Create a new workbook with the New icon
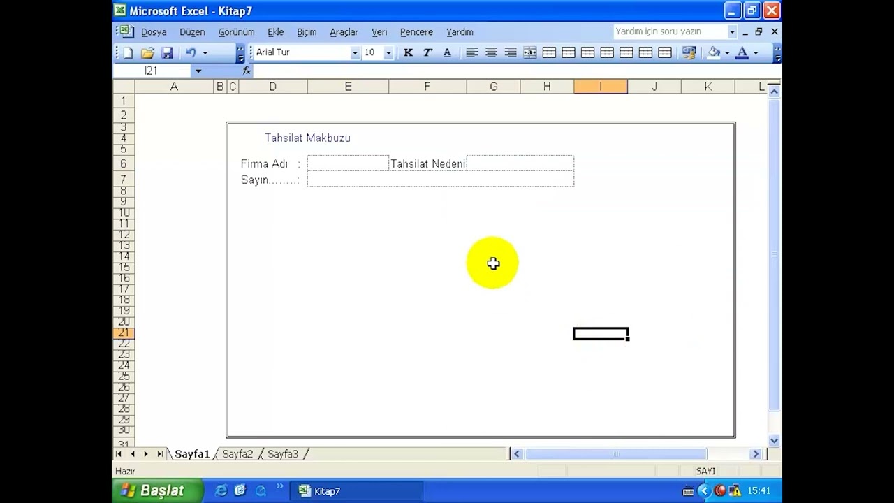The width and height of the screenshot is (894, 503). [x=129, y=52]
